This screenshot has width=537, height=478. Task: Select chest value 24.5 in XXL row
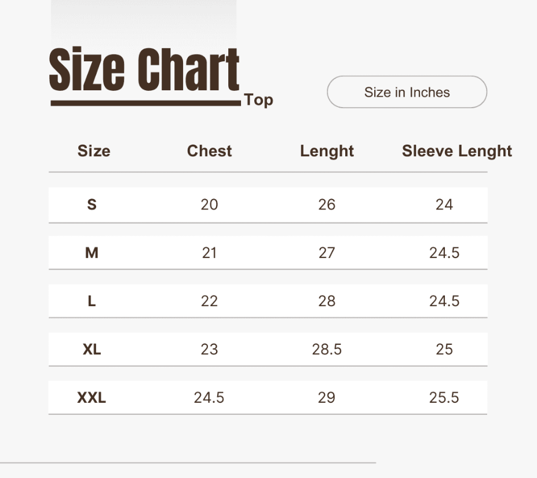(209, 398)
